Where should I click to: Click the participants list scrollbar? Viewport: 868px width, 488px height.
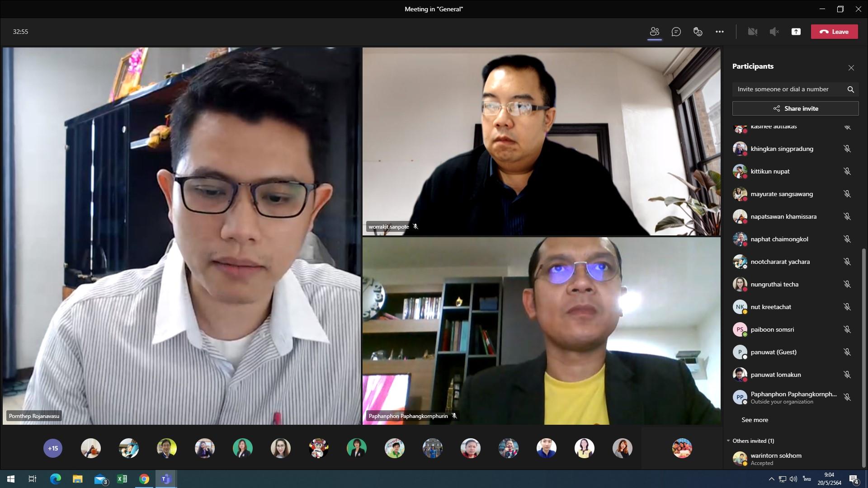(864, 357)
